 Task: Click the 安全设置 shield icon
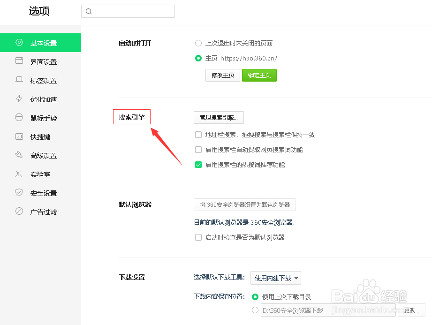[19, 192]
